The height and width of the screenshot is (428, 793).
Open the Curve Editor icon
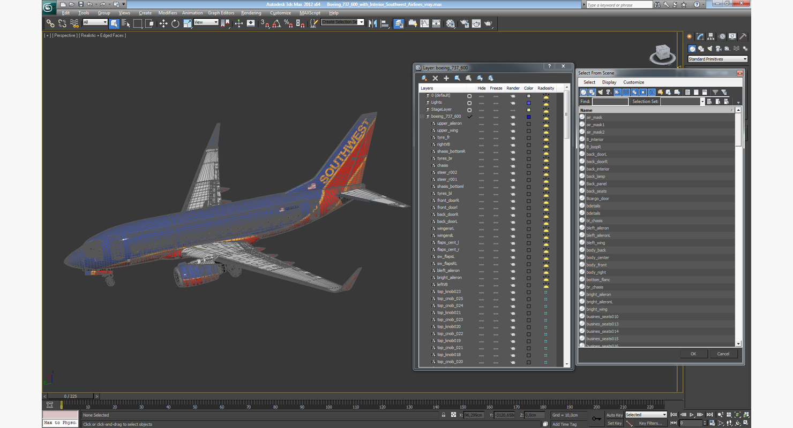pyautogui.click(x=424, y=24)
